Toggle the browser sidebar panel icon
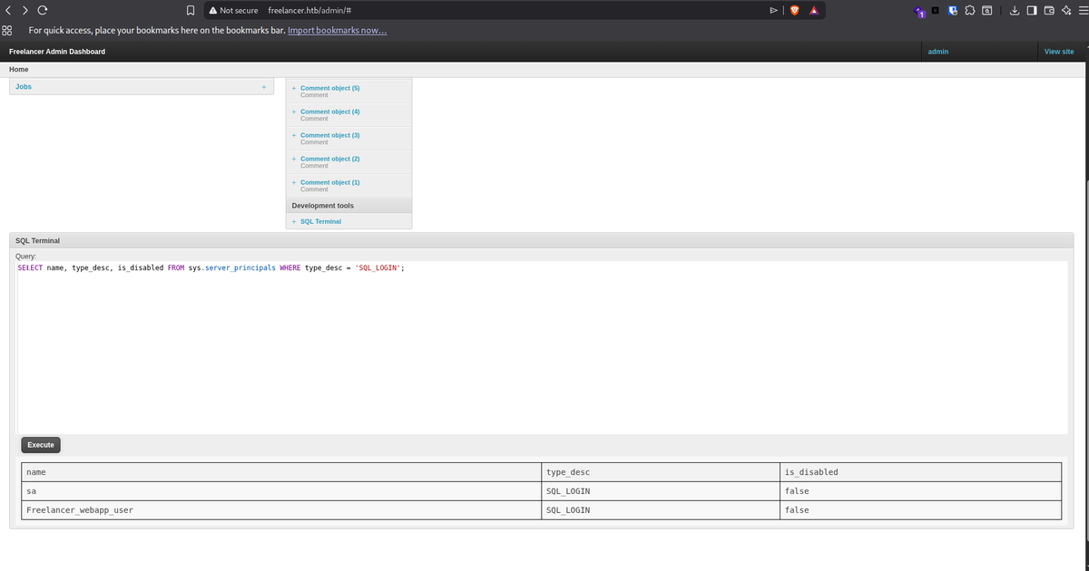The height and width of the screenshot is (571, 1089). pos(1033,10)
